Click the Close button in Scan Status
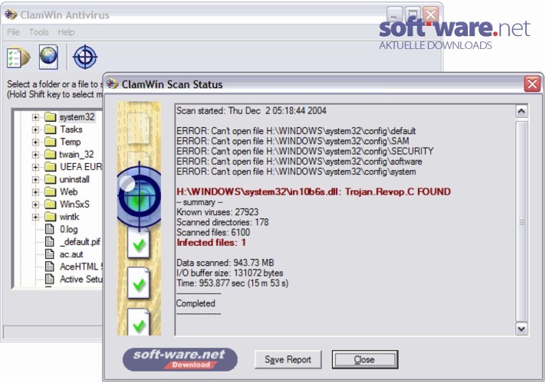 [364, 359]
